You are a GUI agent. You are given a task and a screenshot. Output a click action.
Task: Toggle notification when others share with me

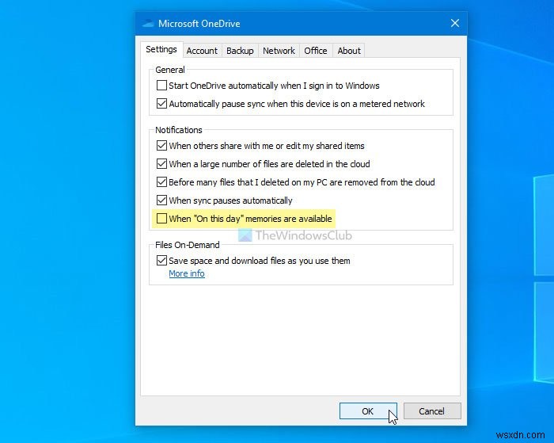(161, 146)
